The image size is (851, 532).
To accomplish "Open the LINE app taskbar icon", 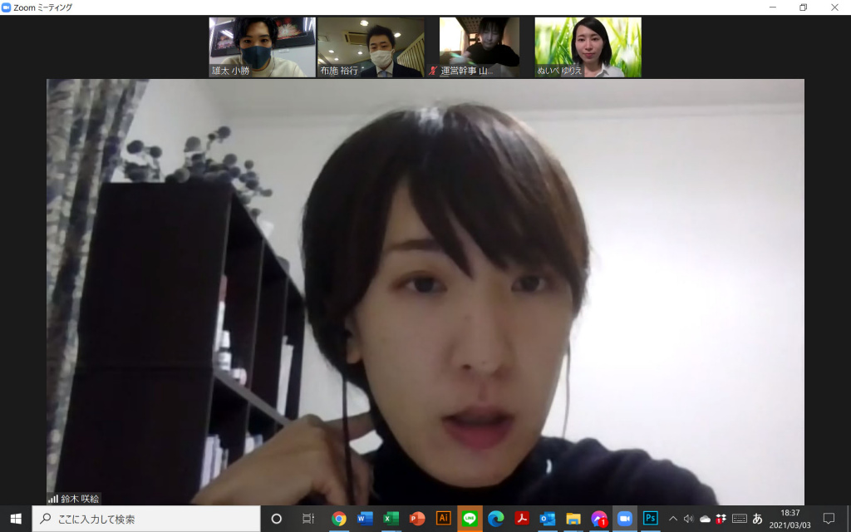I will [470, 519].
